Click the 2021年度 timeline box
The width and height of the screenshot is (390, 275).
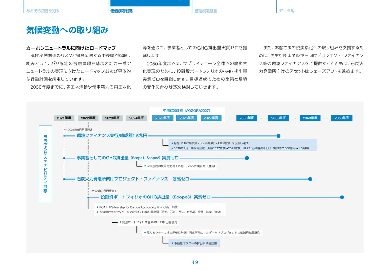pos(64,118)
